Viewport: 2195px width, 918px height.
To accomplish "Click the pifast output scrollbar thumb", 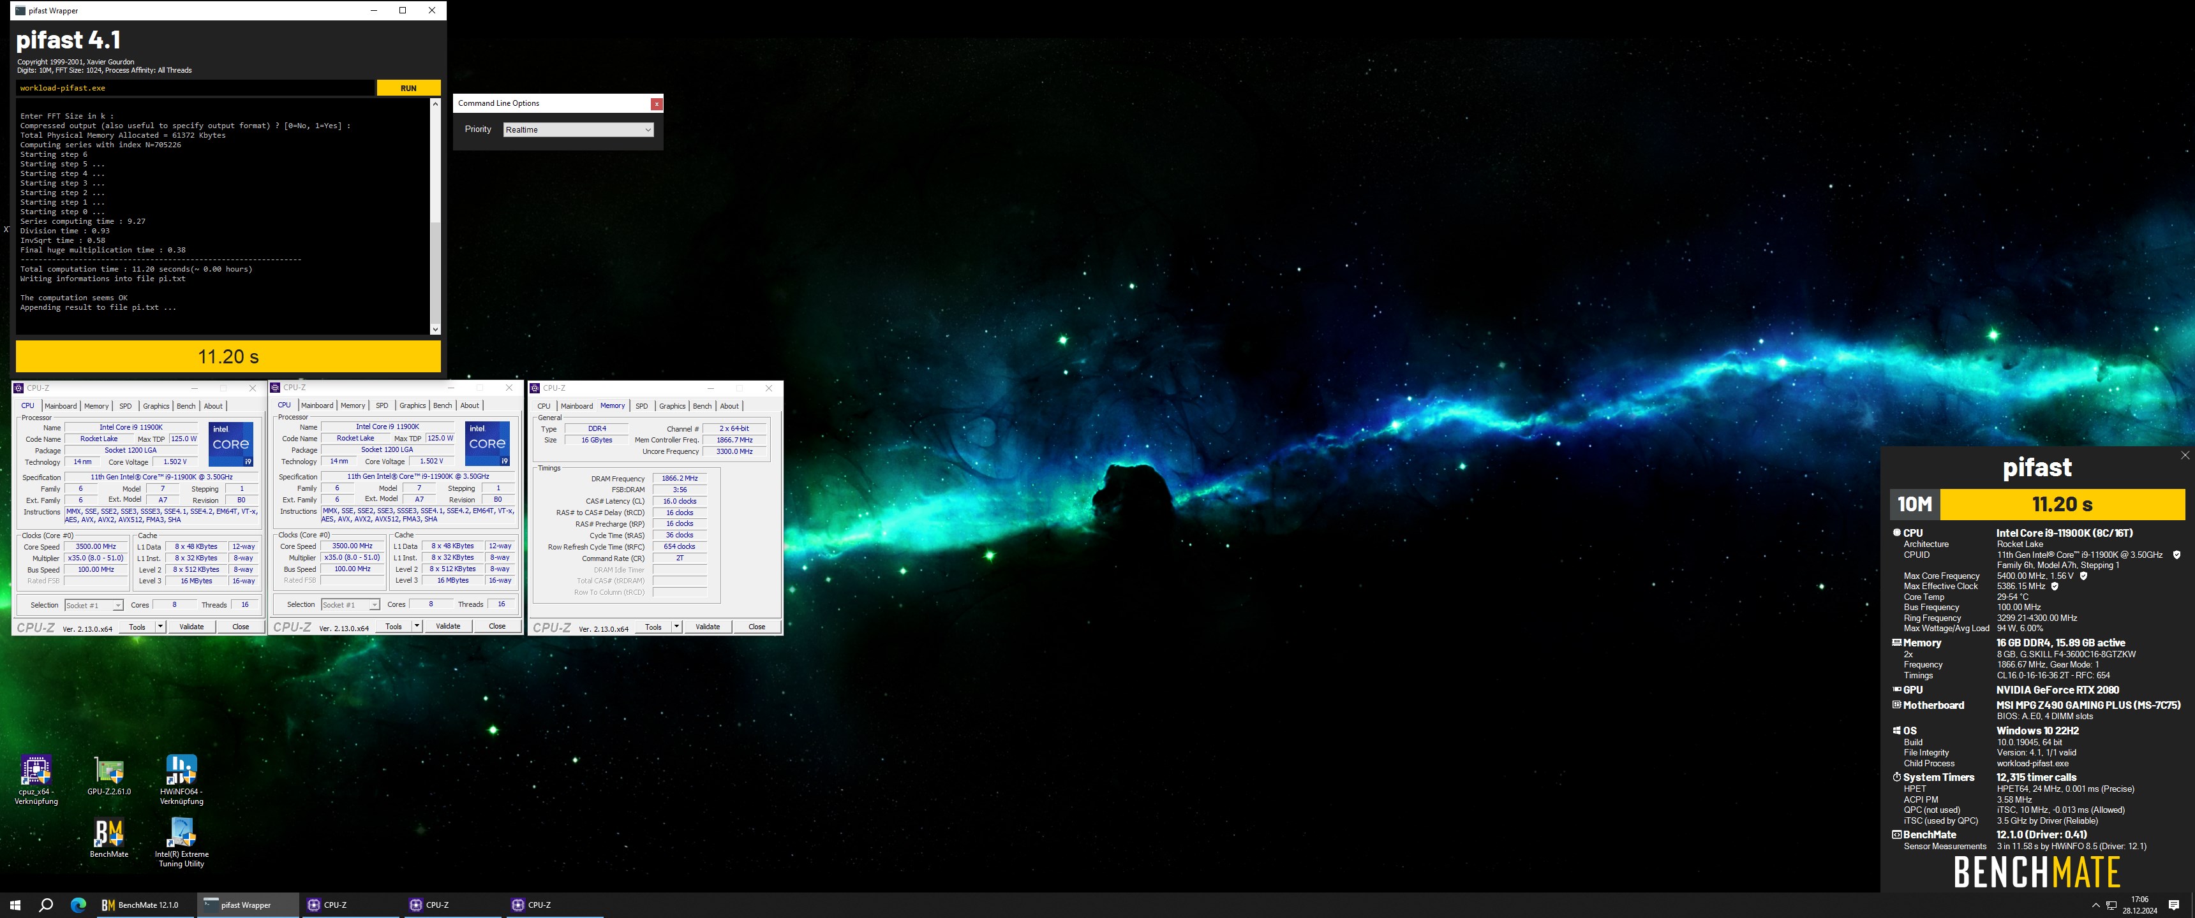I will coord(435,273).
